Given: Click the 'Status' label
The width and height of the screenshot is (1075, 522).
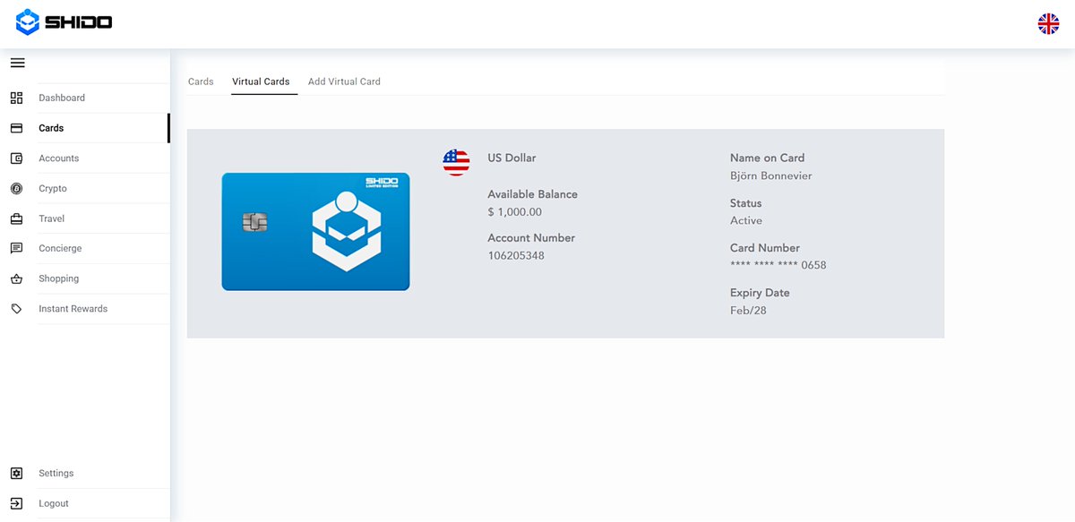Looking at the screenshot, I should [x=745, y=203].
